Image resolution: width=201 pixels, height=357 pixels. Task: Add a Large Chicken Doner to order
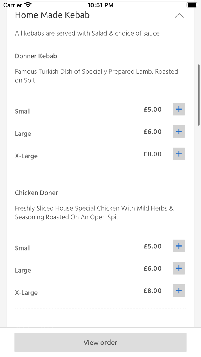(179, 268)
